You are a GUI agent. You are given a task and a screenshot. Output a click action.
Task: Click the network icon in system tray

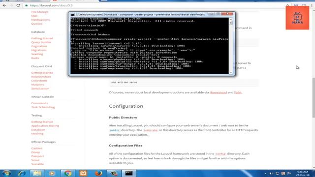[277, 174]
